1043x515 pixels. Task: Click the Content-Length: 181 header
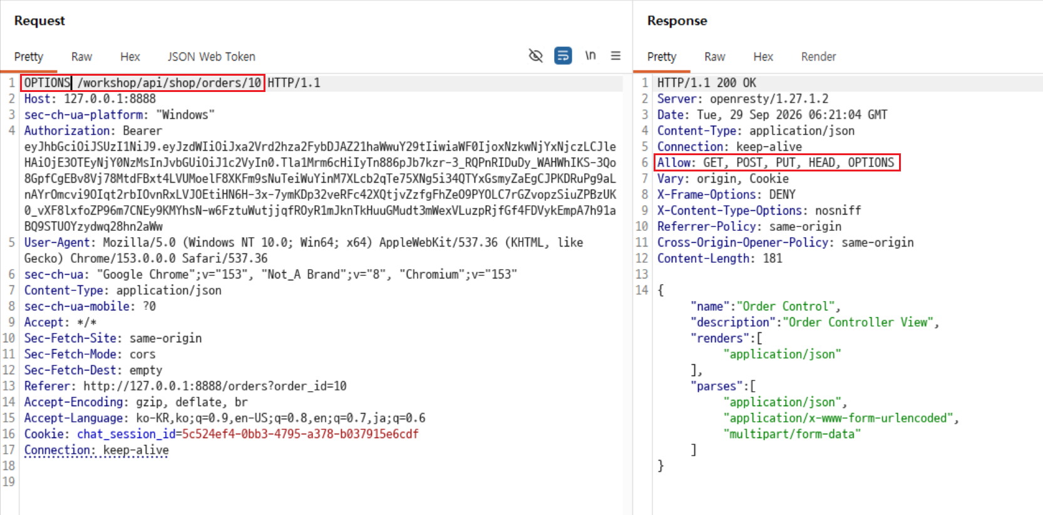tap(720, 258)
